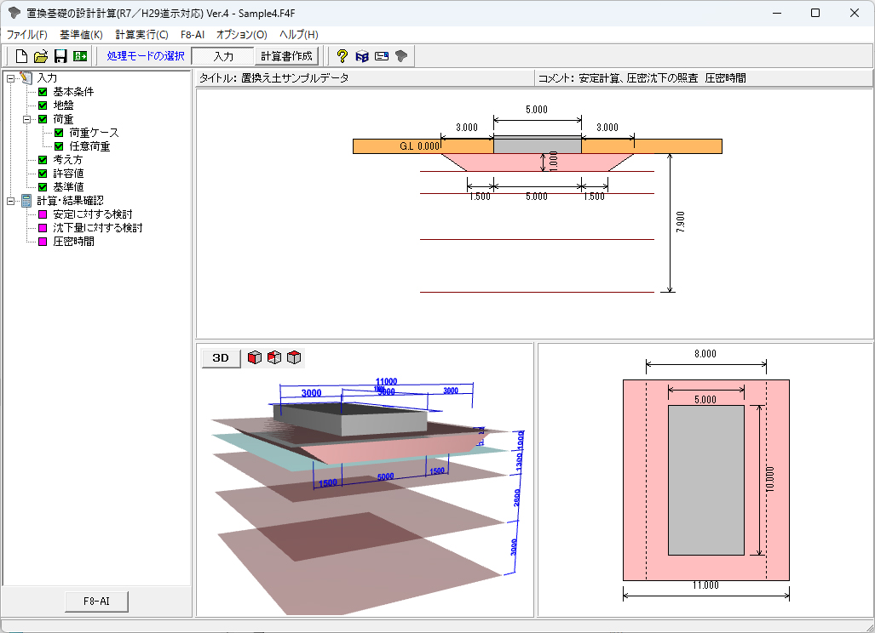Save data with the floppy disk icon
The width and height of the screenshot is (875, 633).
[x=60, y=55]
